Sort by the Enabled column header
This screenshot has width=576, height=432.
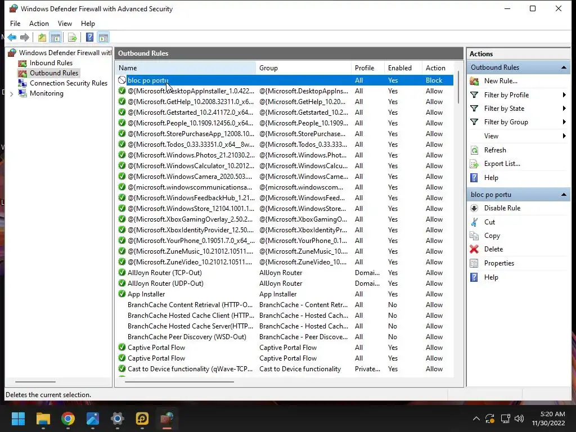click(403, 68)
